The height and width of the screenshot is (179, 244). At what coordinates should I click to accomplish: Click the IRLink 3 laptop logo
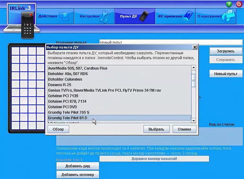click(22, 21)
